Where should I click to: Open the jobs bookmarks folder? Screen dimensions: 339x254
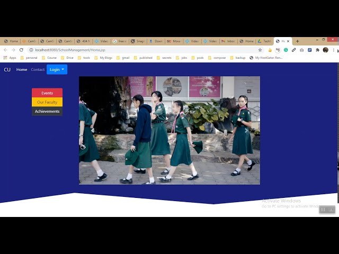(182, 58)
